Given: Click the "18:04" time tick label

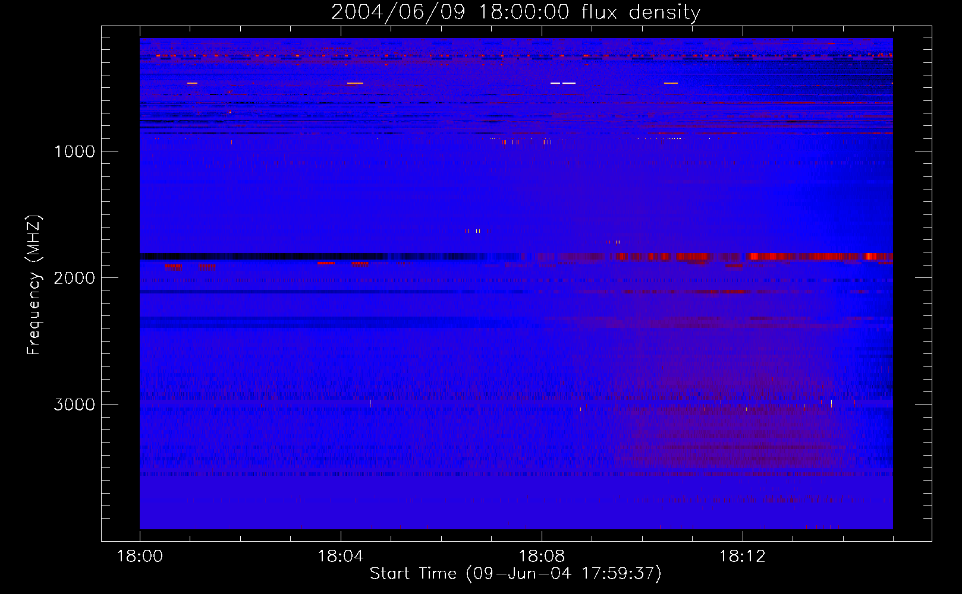Looking at the screenshot, I should pyautogui.click(x=341, y=557).
